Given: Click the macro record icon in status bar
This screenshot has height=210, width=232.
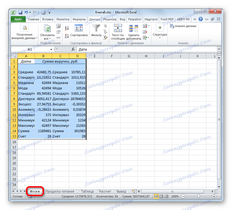Looking at the screenshot, I should 30,196.
